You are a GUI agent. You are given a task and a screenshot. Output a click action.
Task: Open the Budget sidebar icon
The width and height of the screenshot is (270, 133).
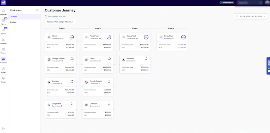click(x=3, y=69)
